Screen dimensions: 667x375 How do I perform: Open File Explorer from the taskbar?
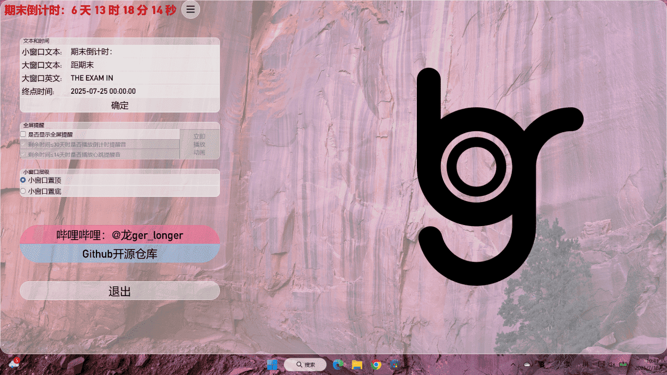[x=357, y=365]
